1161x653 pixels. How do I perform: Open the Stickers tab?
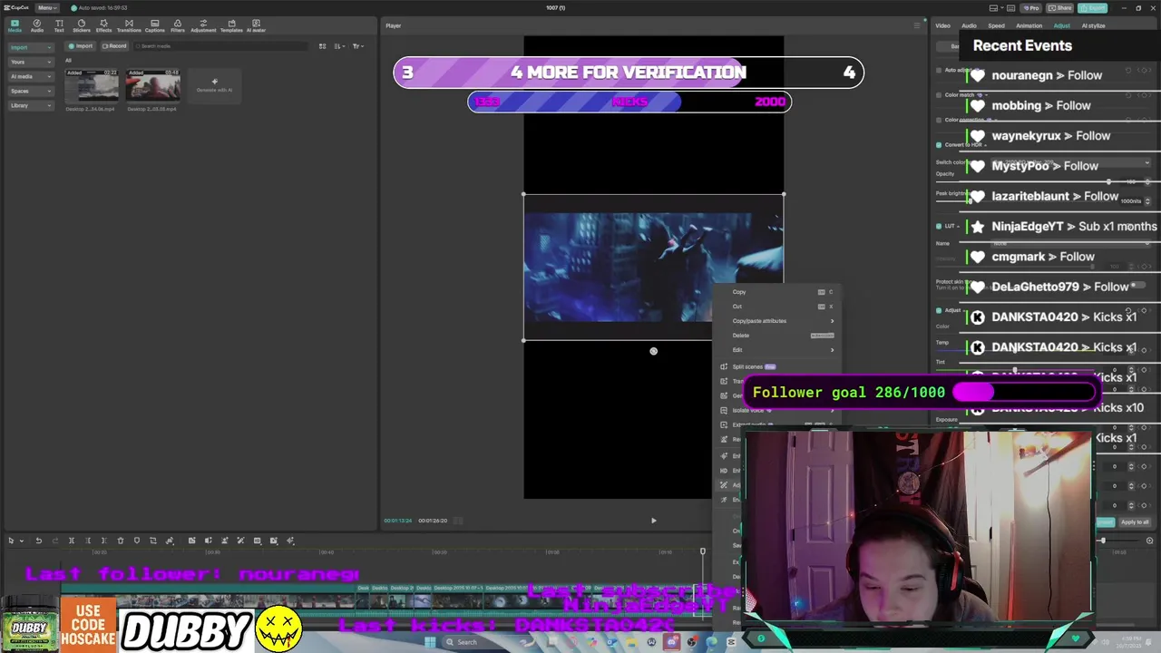82,25
